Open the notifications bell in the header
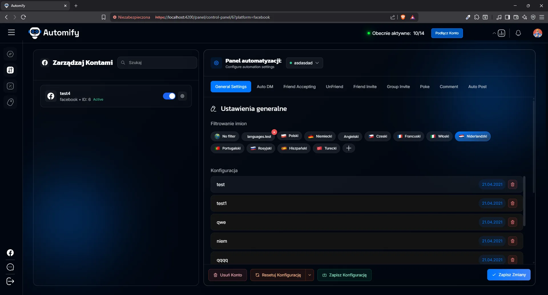 pos(518,33)
